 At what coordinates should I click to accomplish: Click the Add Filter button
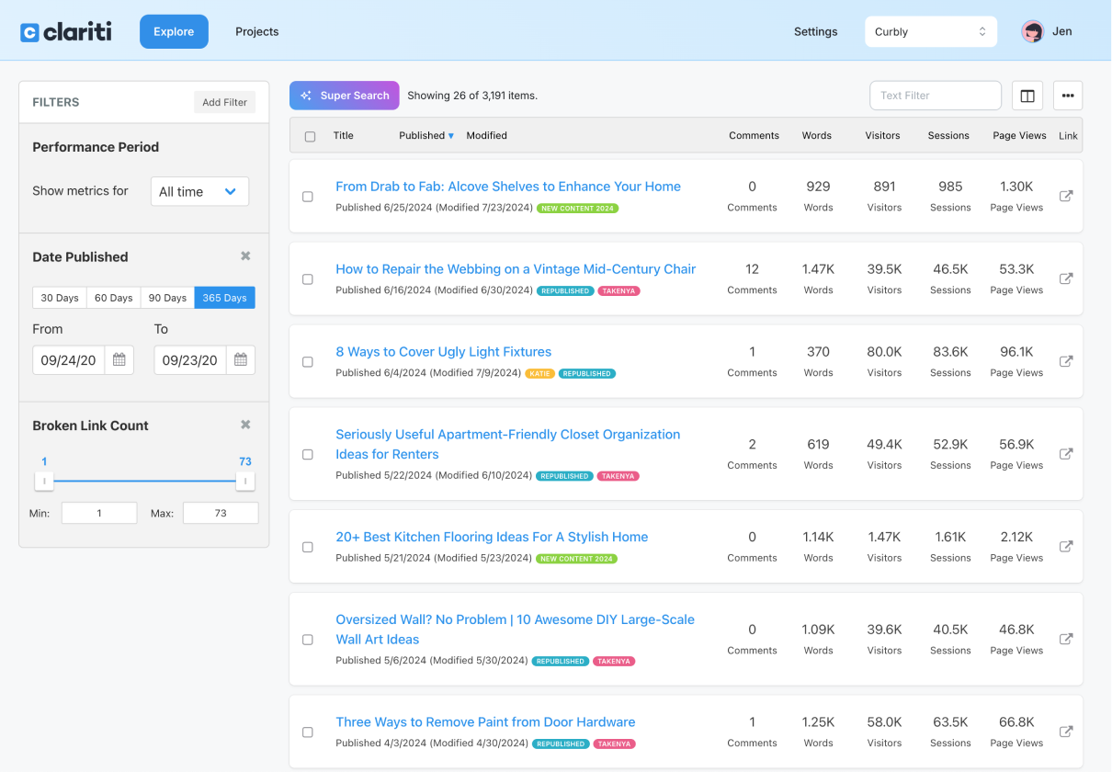click(224, 102)
